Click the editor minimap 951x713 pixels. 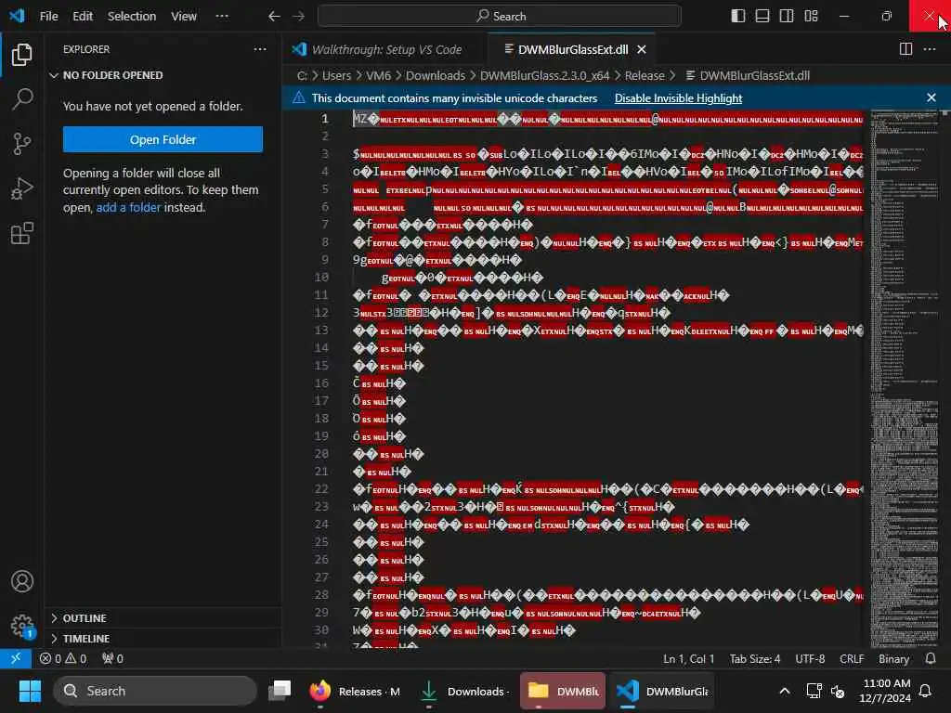click(x=905, y=379)
